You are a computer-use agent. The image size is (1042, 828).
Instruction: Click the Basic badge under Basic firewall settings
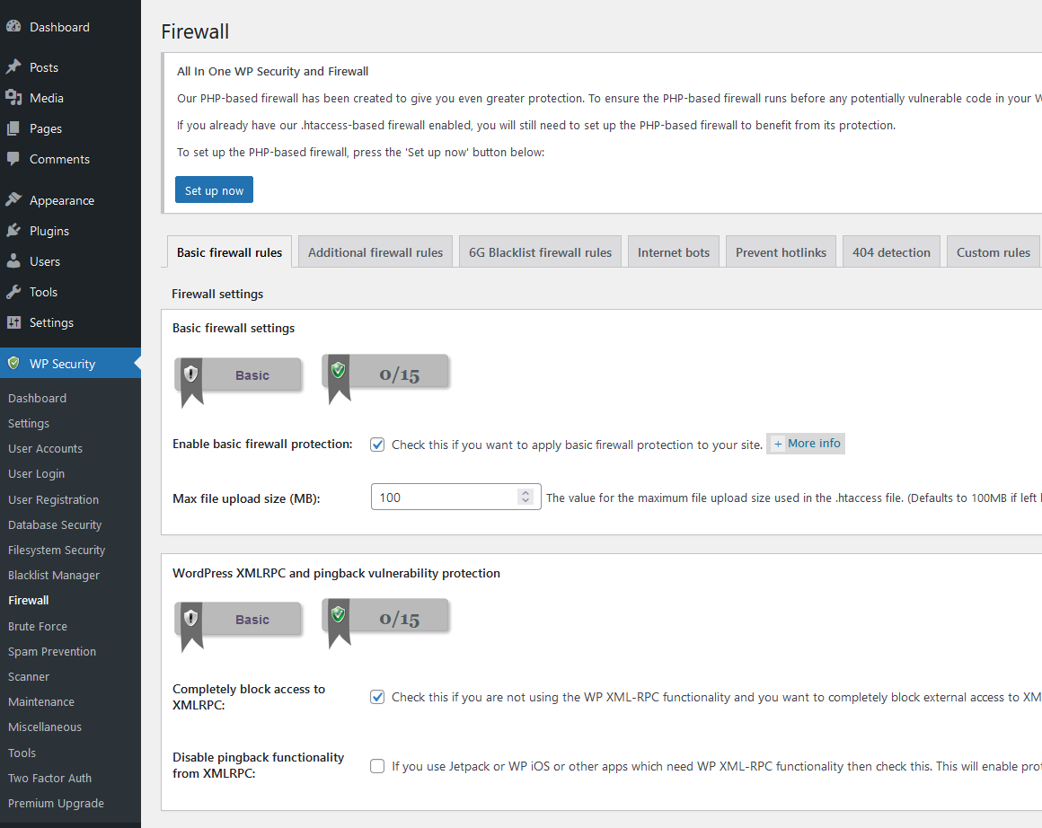coord(238,380)
